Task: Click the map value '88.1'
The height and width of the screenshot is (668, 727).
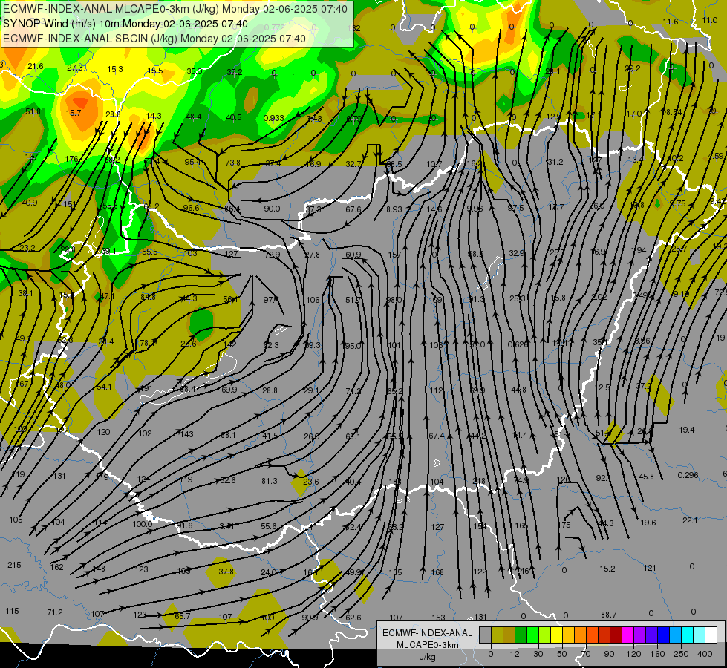Action: click(228, 435)
